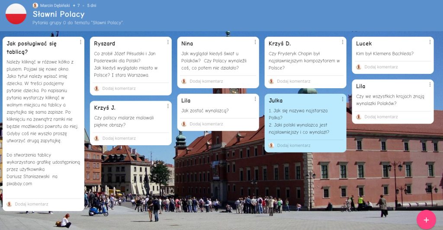Click text about Józef Piłsudski
The height and width of the screenshot is (230, 443).
point(125,57)
